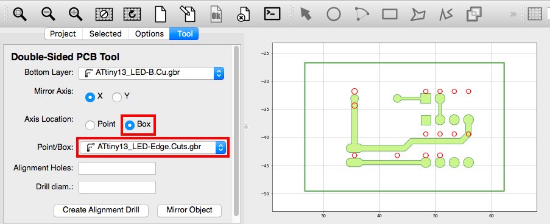Pick the rectangle drawing tool
The height and width of the screenshot is (224, 550).
pos(389,14)
